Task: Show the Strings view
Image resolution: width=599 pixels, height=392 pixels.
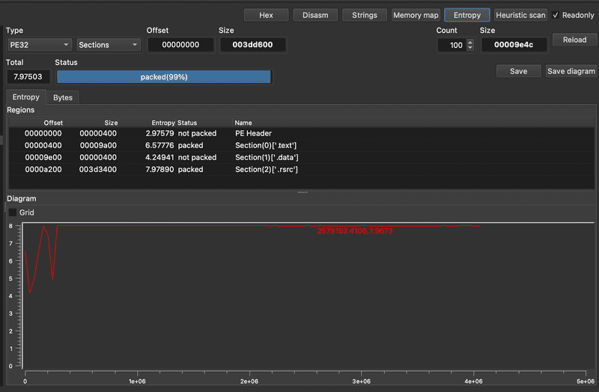Action: (x=365, y=15)
